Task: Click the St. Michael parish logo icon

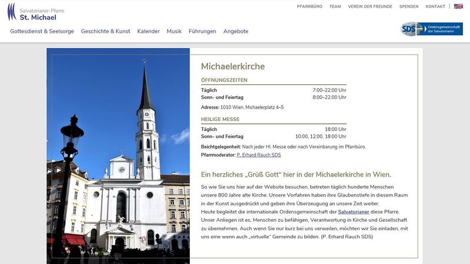Action: pos(12,12)
